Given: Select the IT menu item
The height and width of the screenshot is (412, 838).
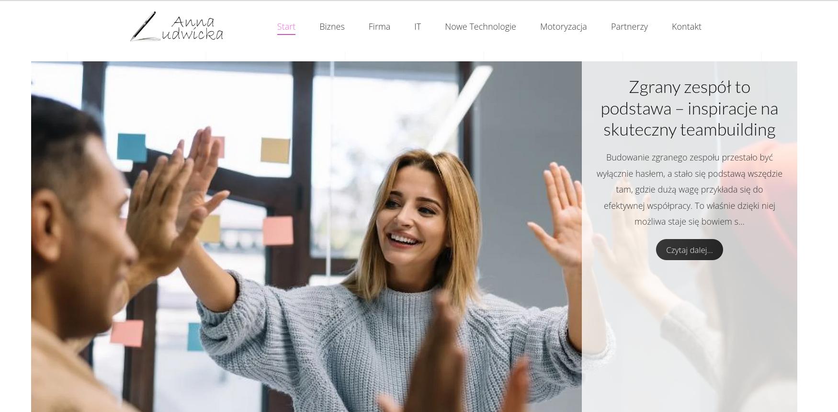Looking at the screenshot, I should (418, 27).
